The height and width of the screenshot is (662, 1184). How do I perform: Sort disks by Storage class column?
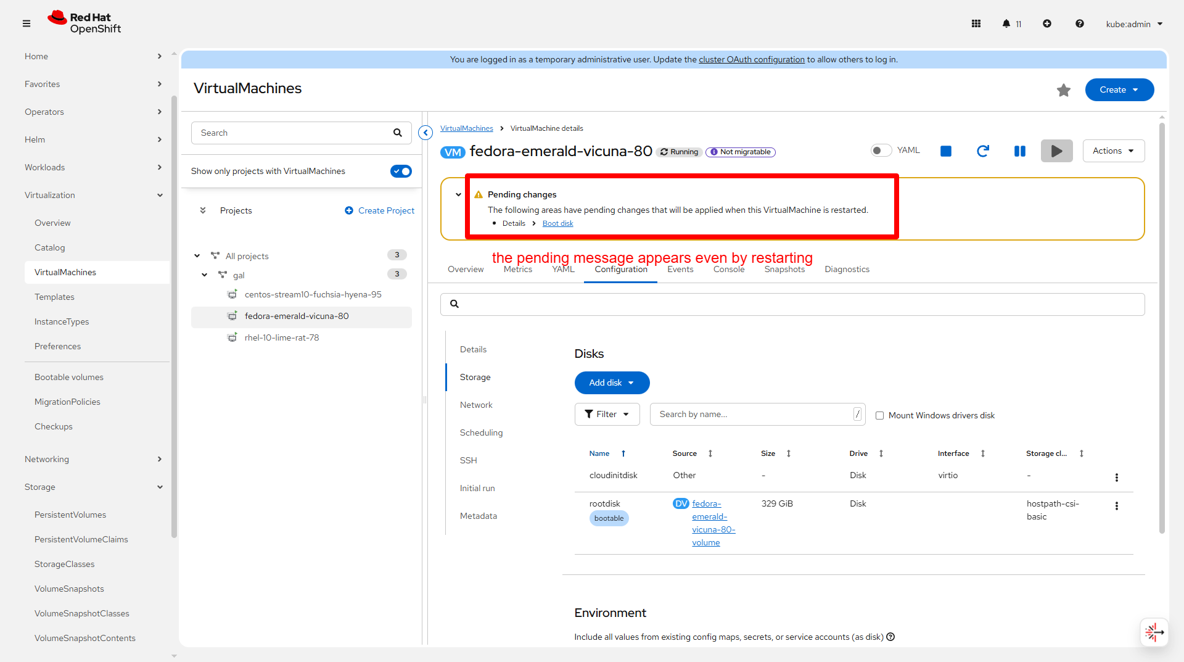(1054, 453)
